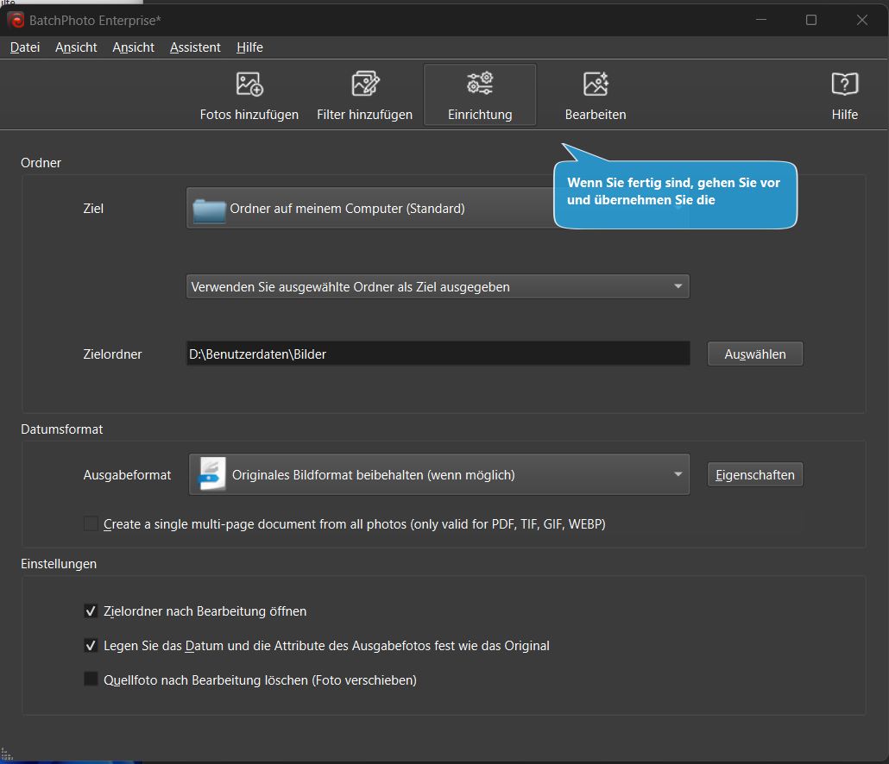Viewport: 889px width, 764px height.
Task: Select the Einrichtung gear icon
Action: point(480,84)
